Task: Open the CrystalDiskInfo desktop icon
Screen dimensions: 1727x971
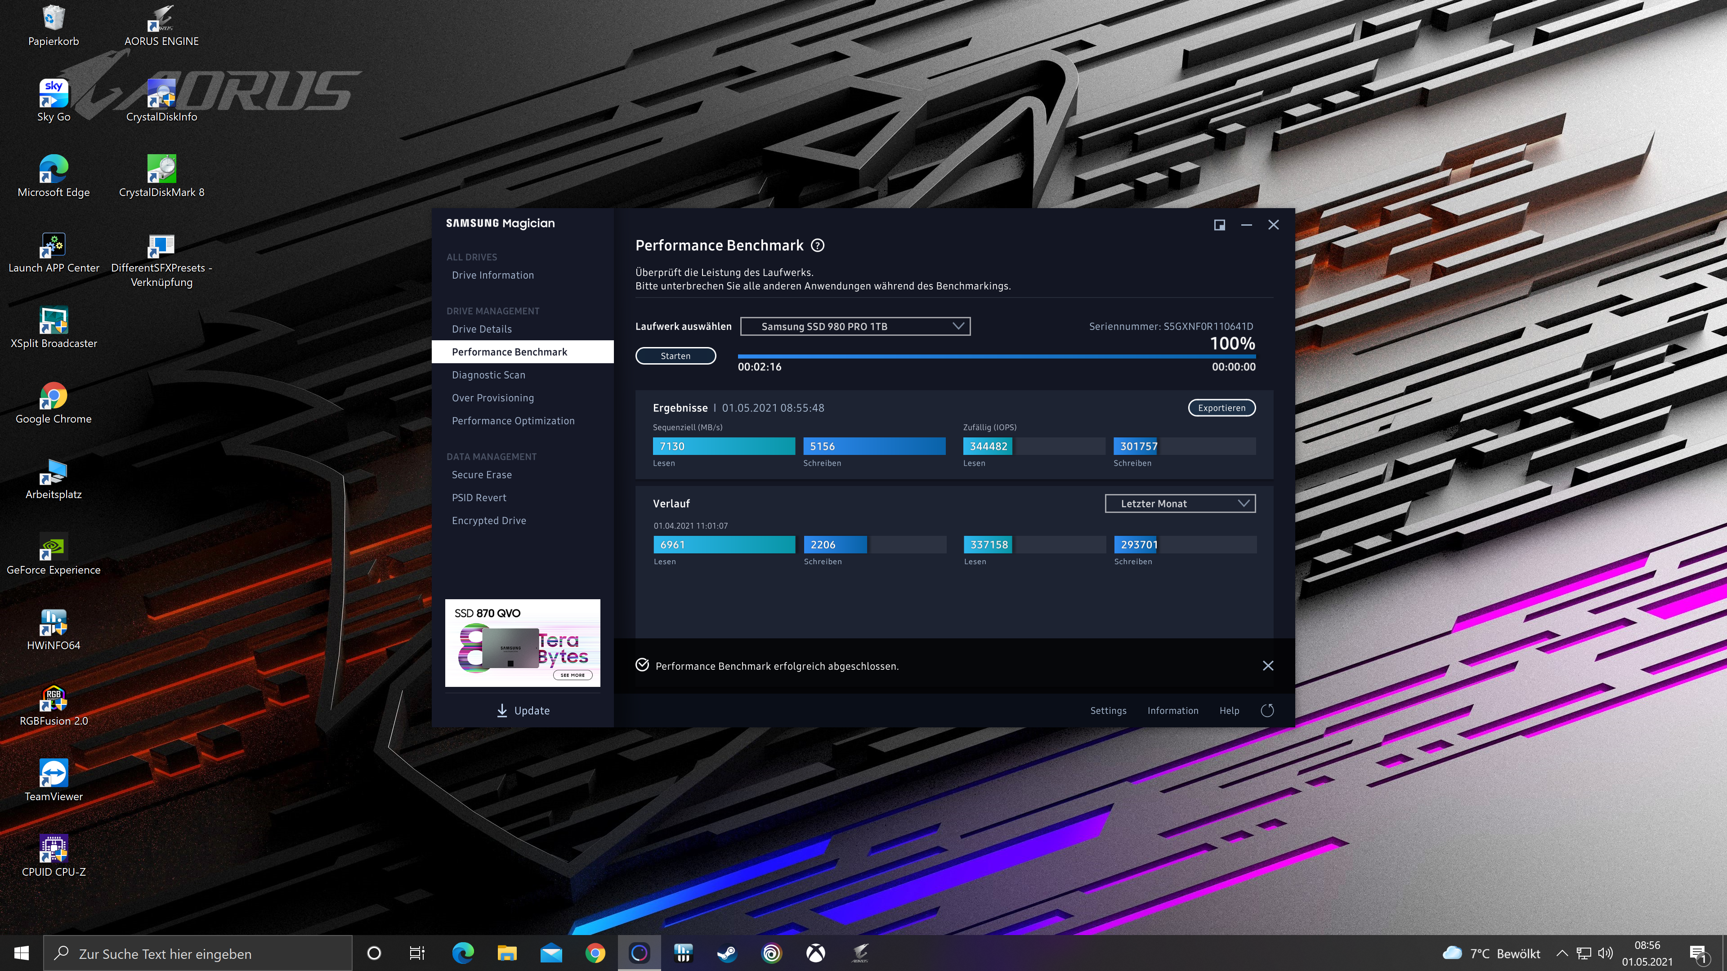Action: [x=161, y=101]
